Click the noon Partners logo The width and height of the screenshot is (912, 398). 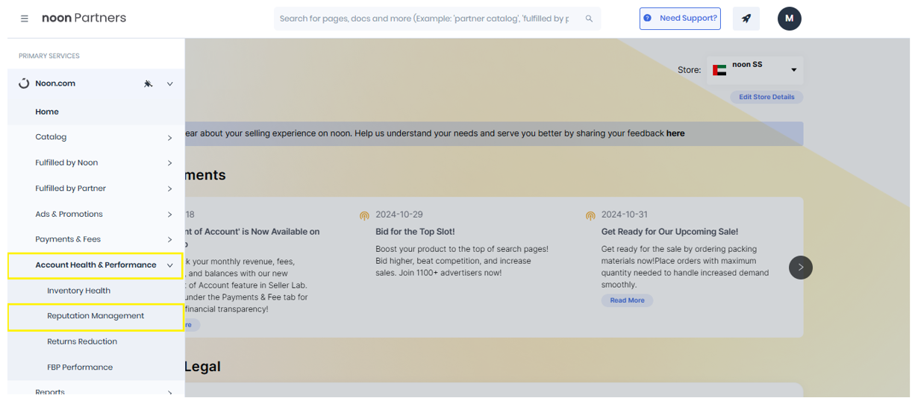pyautogui.click(x=84, y=18)
